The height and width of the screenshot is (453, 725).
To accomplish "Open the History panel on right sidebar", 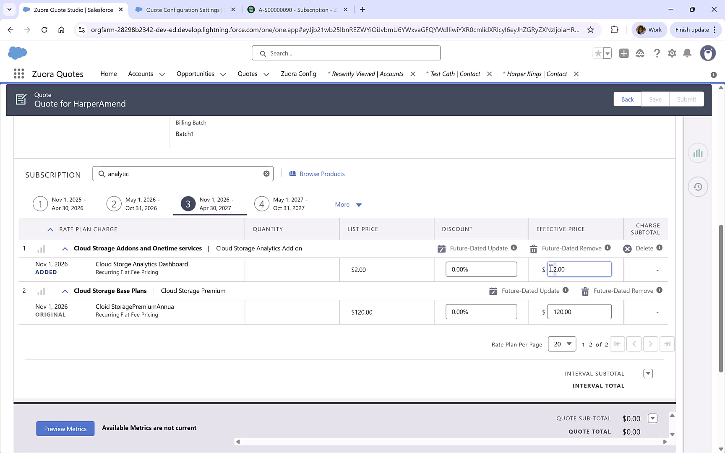I will click(x=698, y=187).
